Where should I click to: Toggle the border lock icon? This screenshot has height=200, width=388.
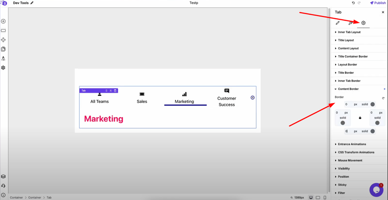tap(360, 118)
